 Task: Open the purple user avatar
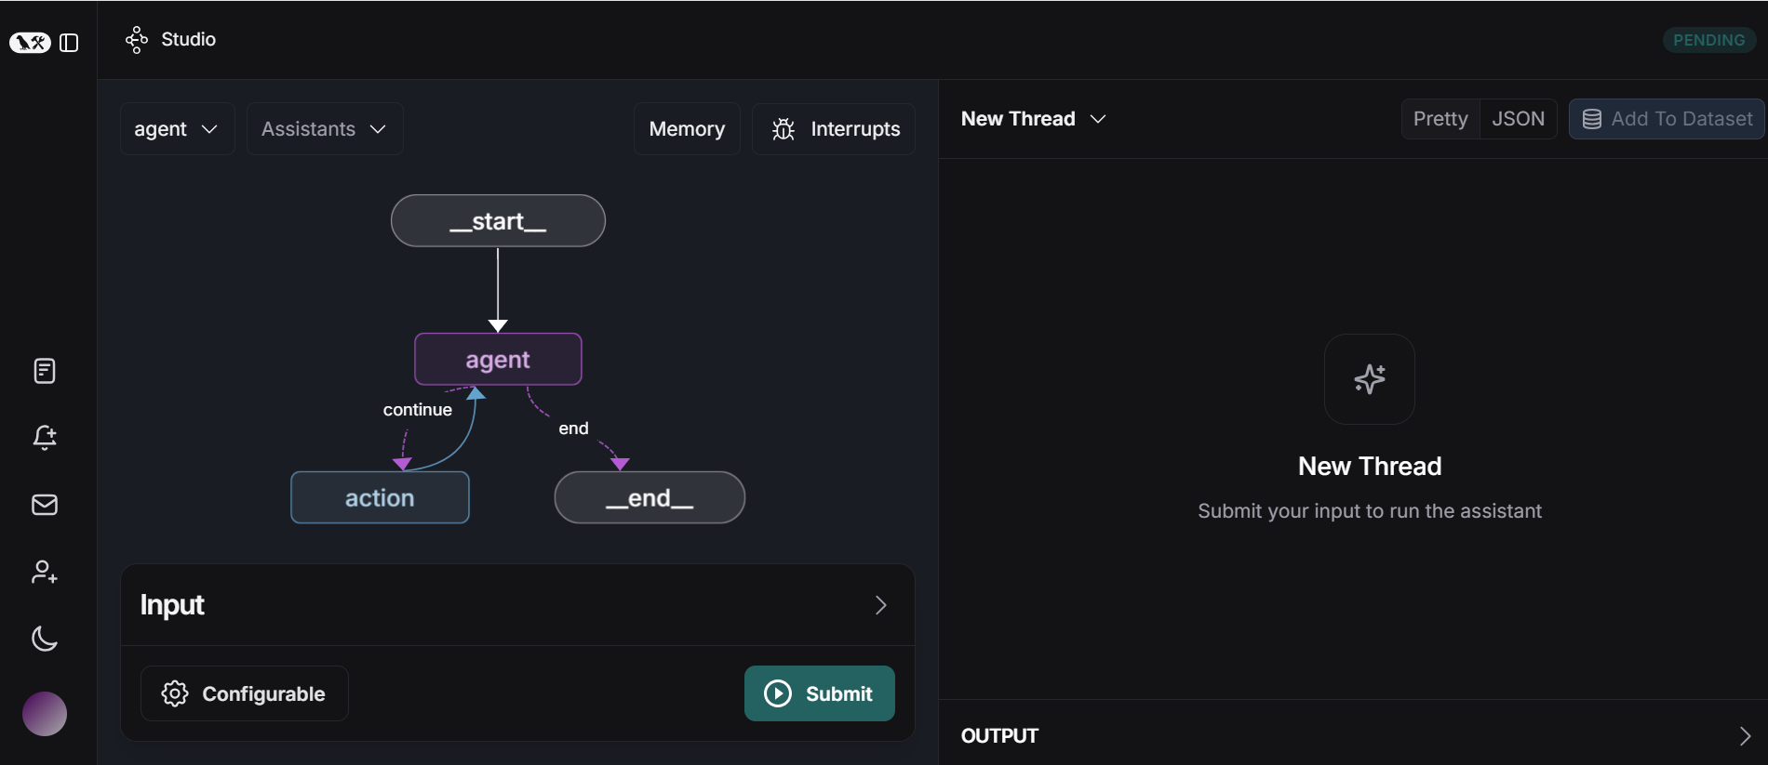coord(45,714)
